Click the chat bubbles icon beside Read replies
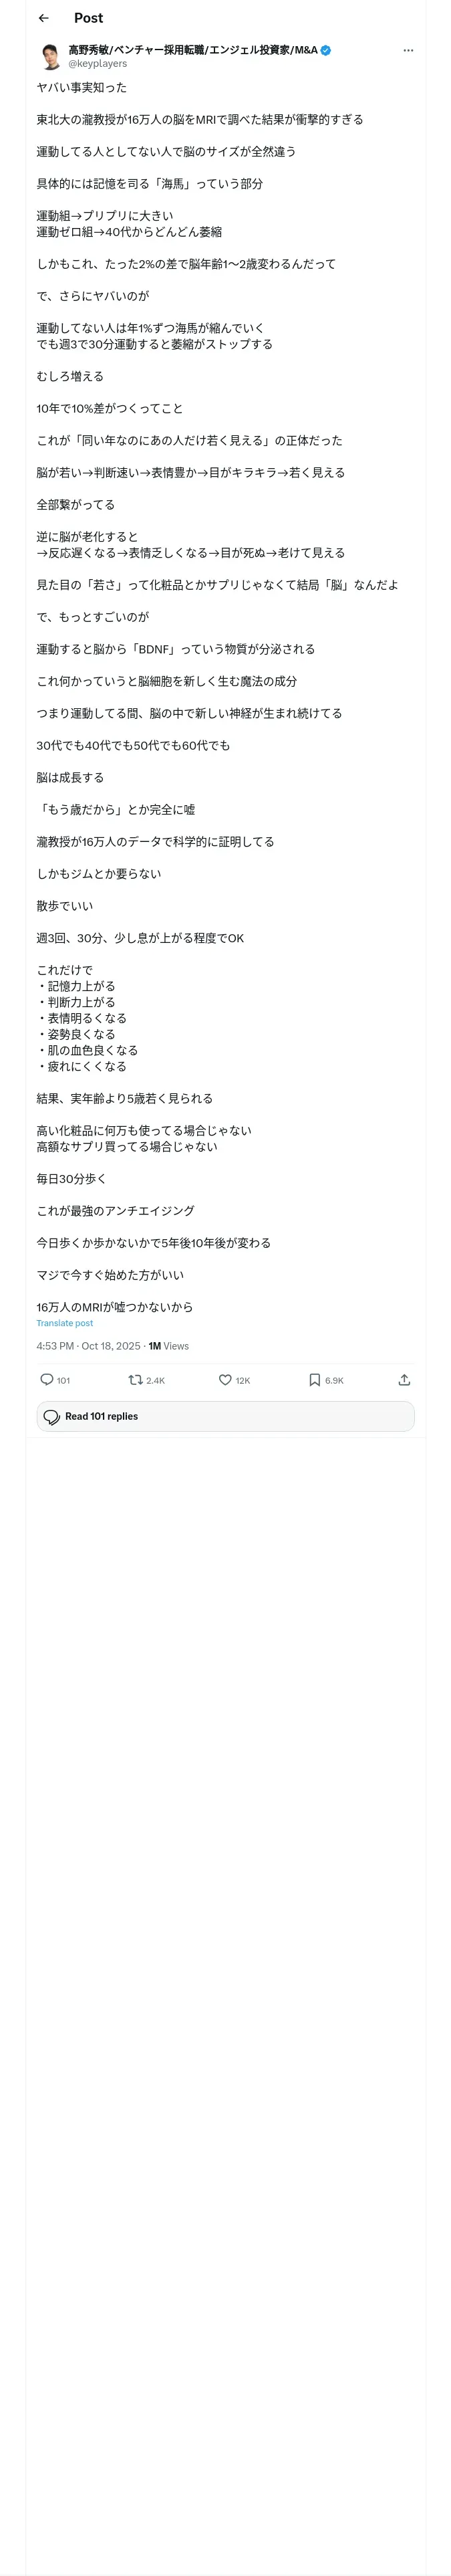The width and height of the screenshot is (451, 2576). pos(52,1416)
